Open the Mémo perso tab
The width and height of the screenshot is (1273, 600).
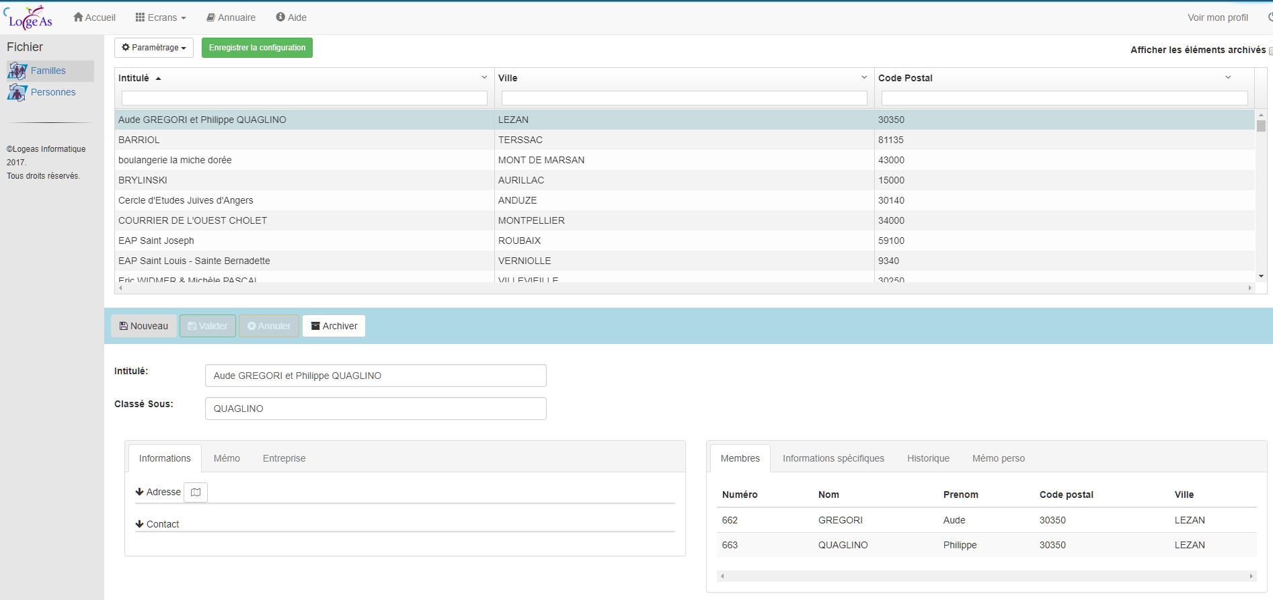pyautogui.click(x=999, y=458)
